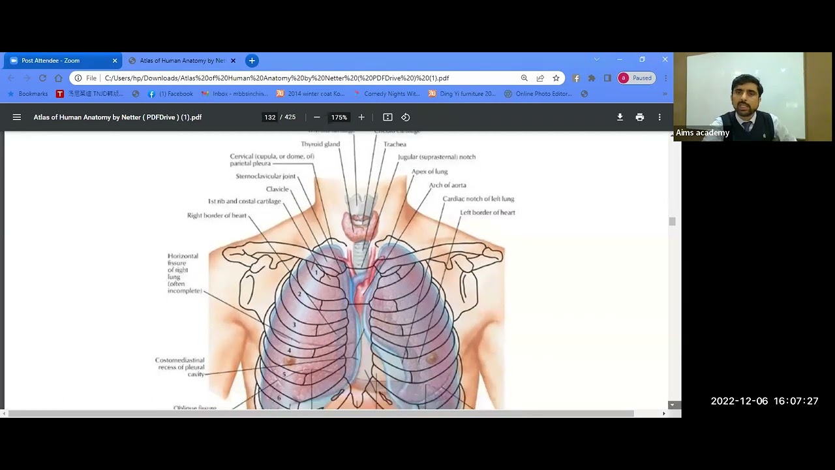Click the 'Apex of lung' label
Image resolution: width=835 pixels, height=470 pixels.
click(429, 172)
